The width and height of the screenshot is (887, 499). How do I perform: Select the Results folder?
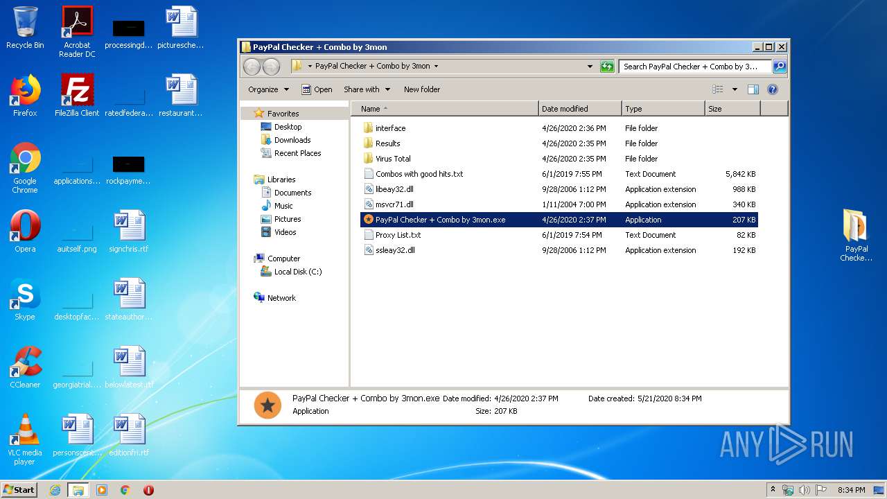click(x=559, y=143)
